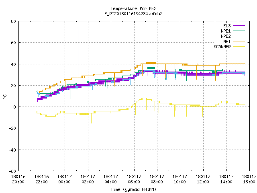Viewport: 257px width, 193px height.
Task: Click the y-axis label 80
Action: (x=14, y=21)
